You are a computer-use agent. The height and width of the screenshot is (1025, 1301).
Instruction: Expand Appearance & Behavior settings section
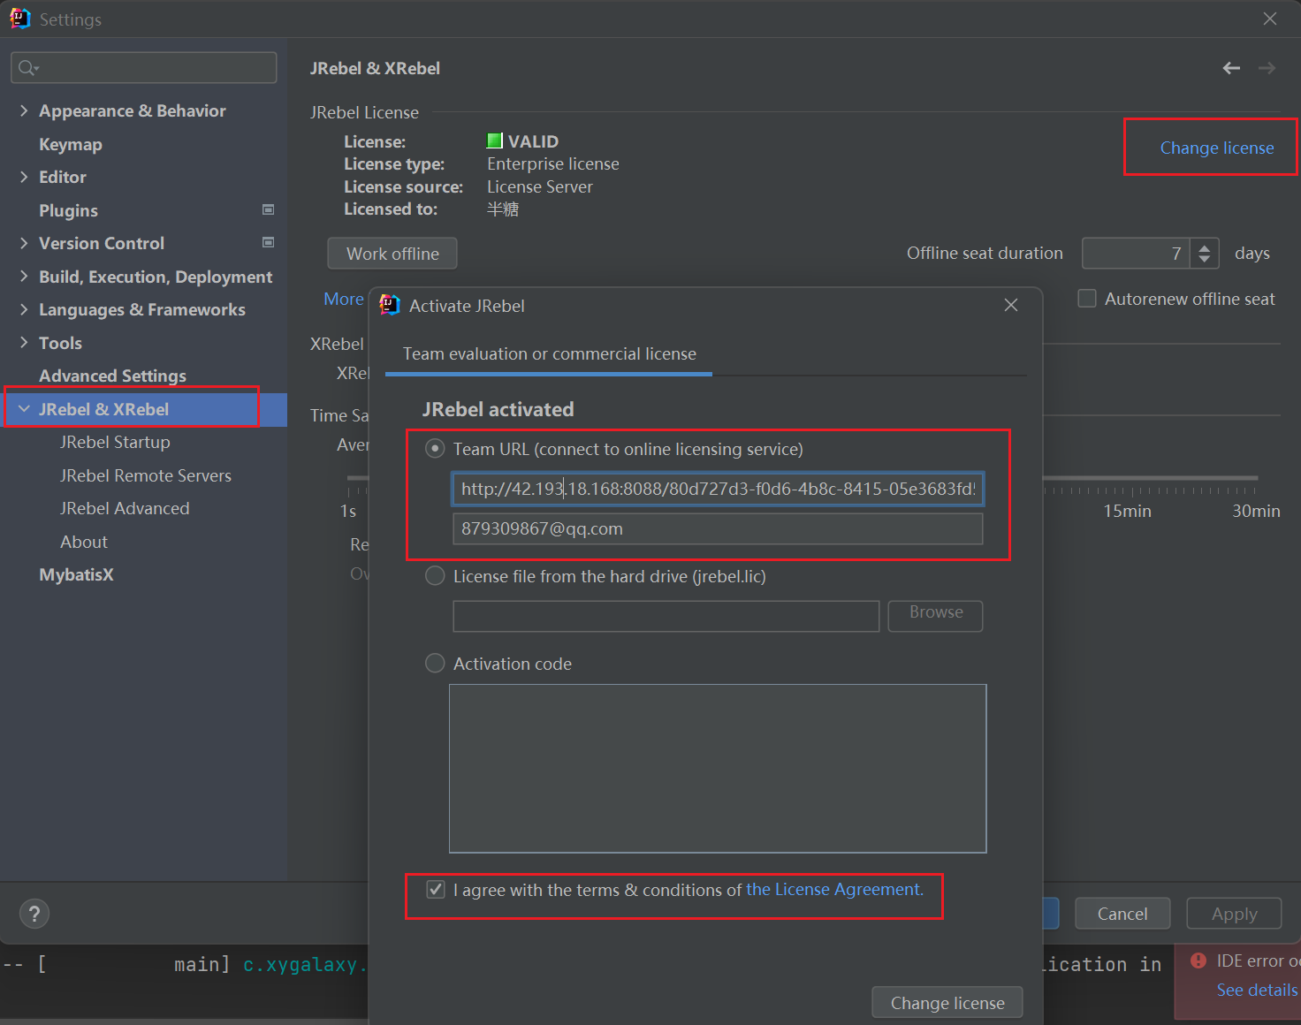tap(24, 110)
